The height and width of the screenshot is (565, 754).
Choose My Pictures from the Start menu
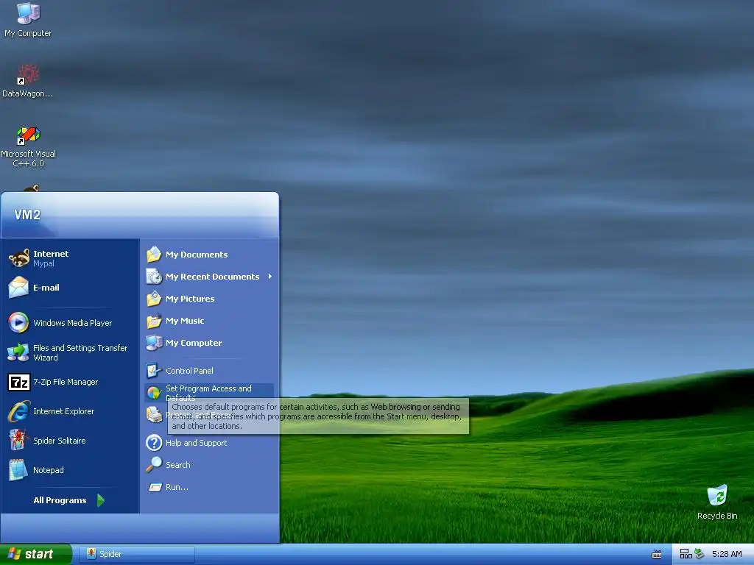(x=209, y=299)
